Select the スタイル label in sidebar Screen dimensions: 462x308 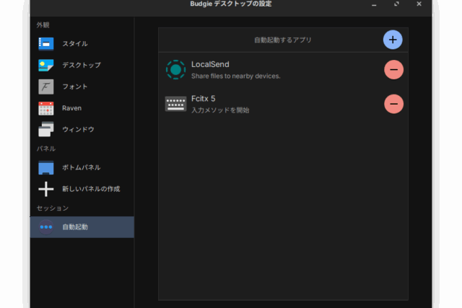tap(75, 44)
